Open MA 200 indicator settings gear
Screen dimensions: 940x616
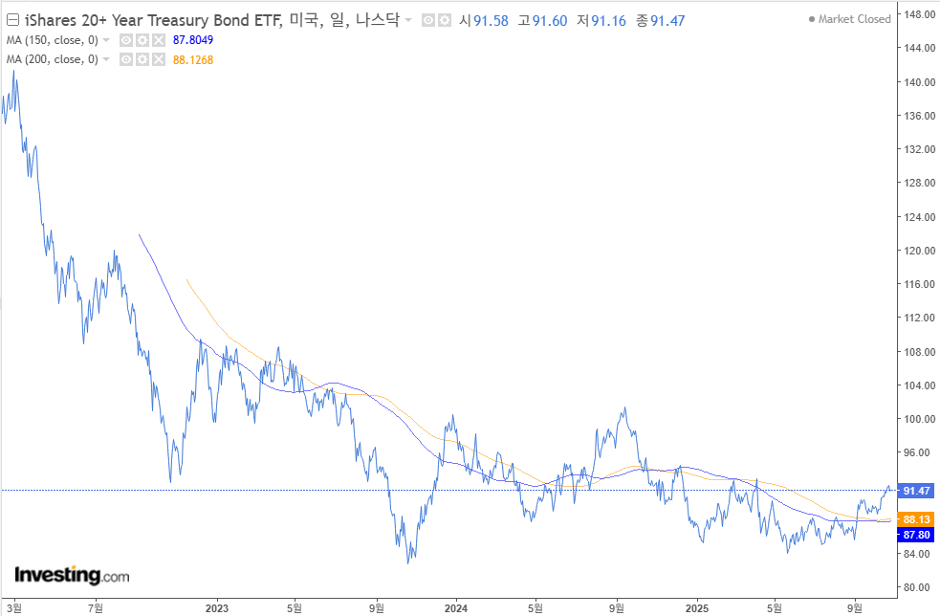(142, 59)
